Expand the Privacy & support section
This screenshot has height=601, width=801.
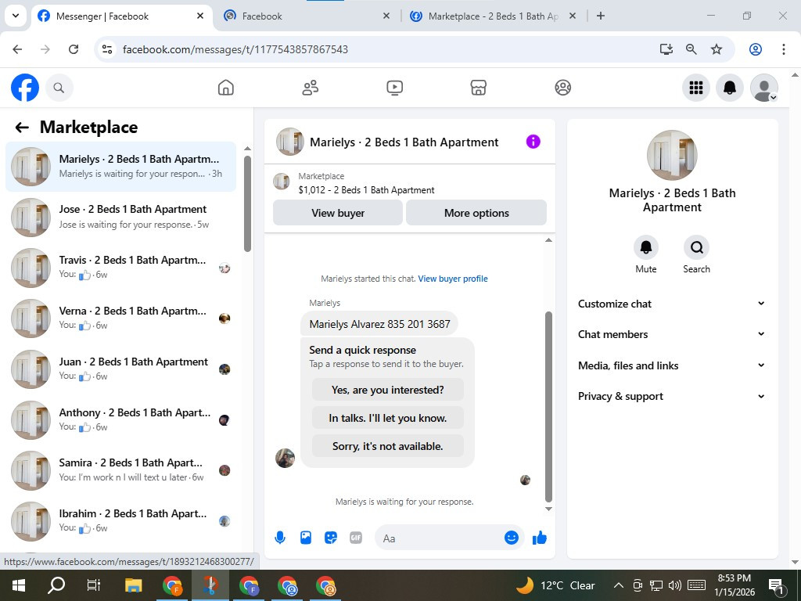671,396
